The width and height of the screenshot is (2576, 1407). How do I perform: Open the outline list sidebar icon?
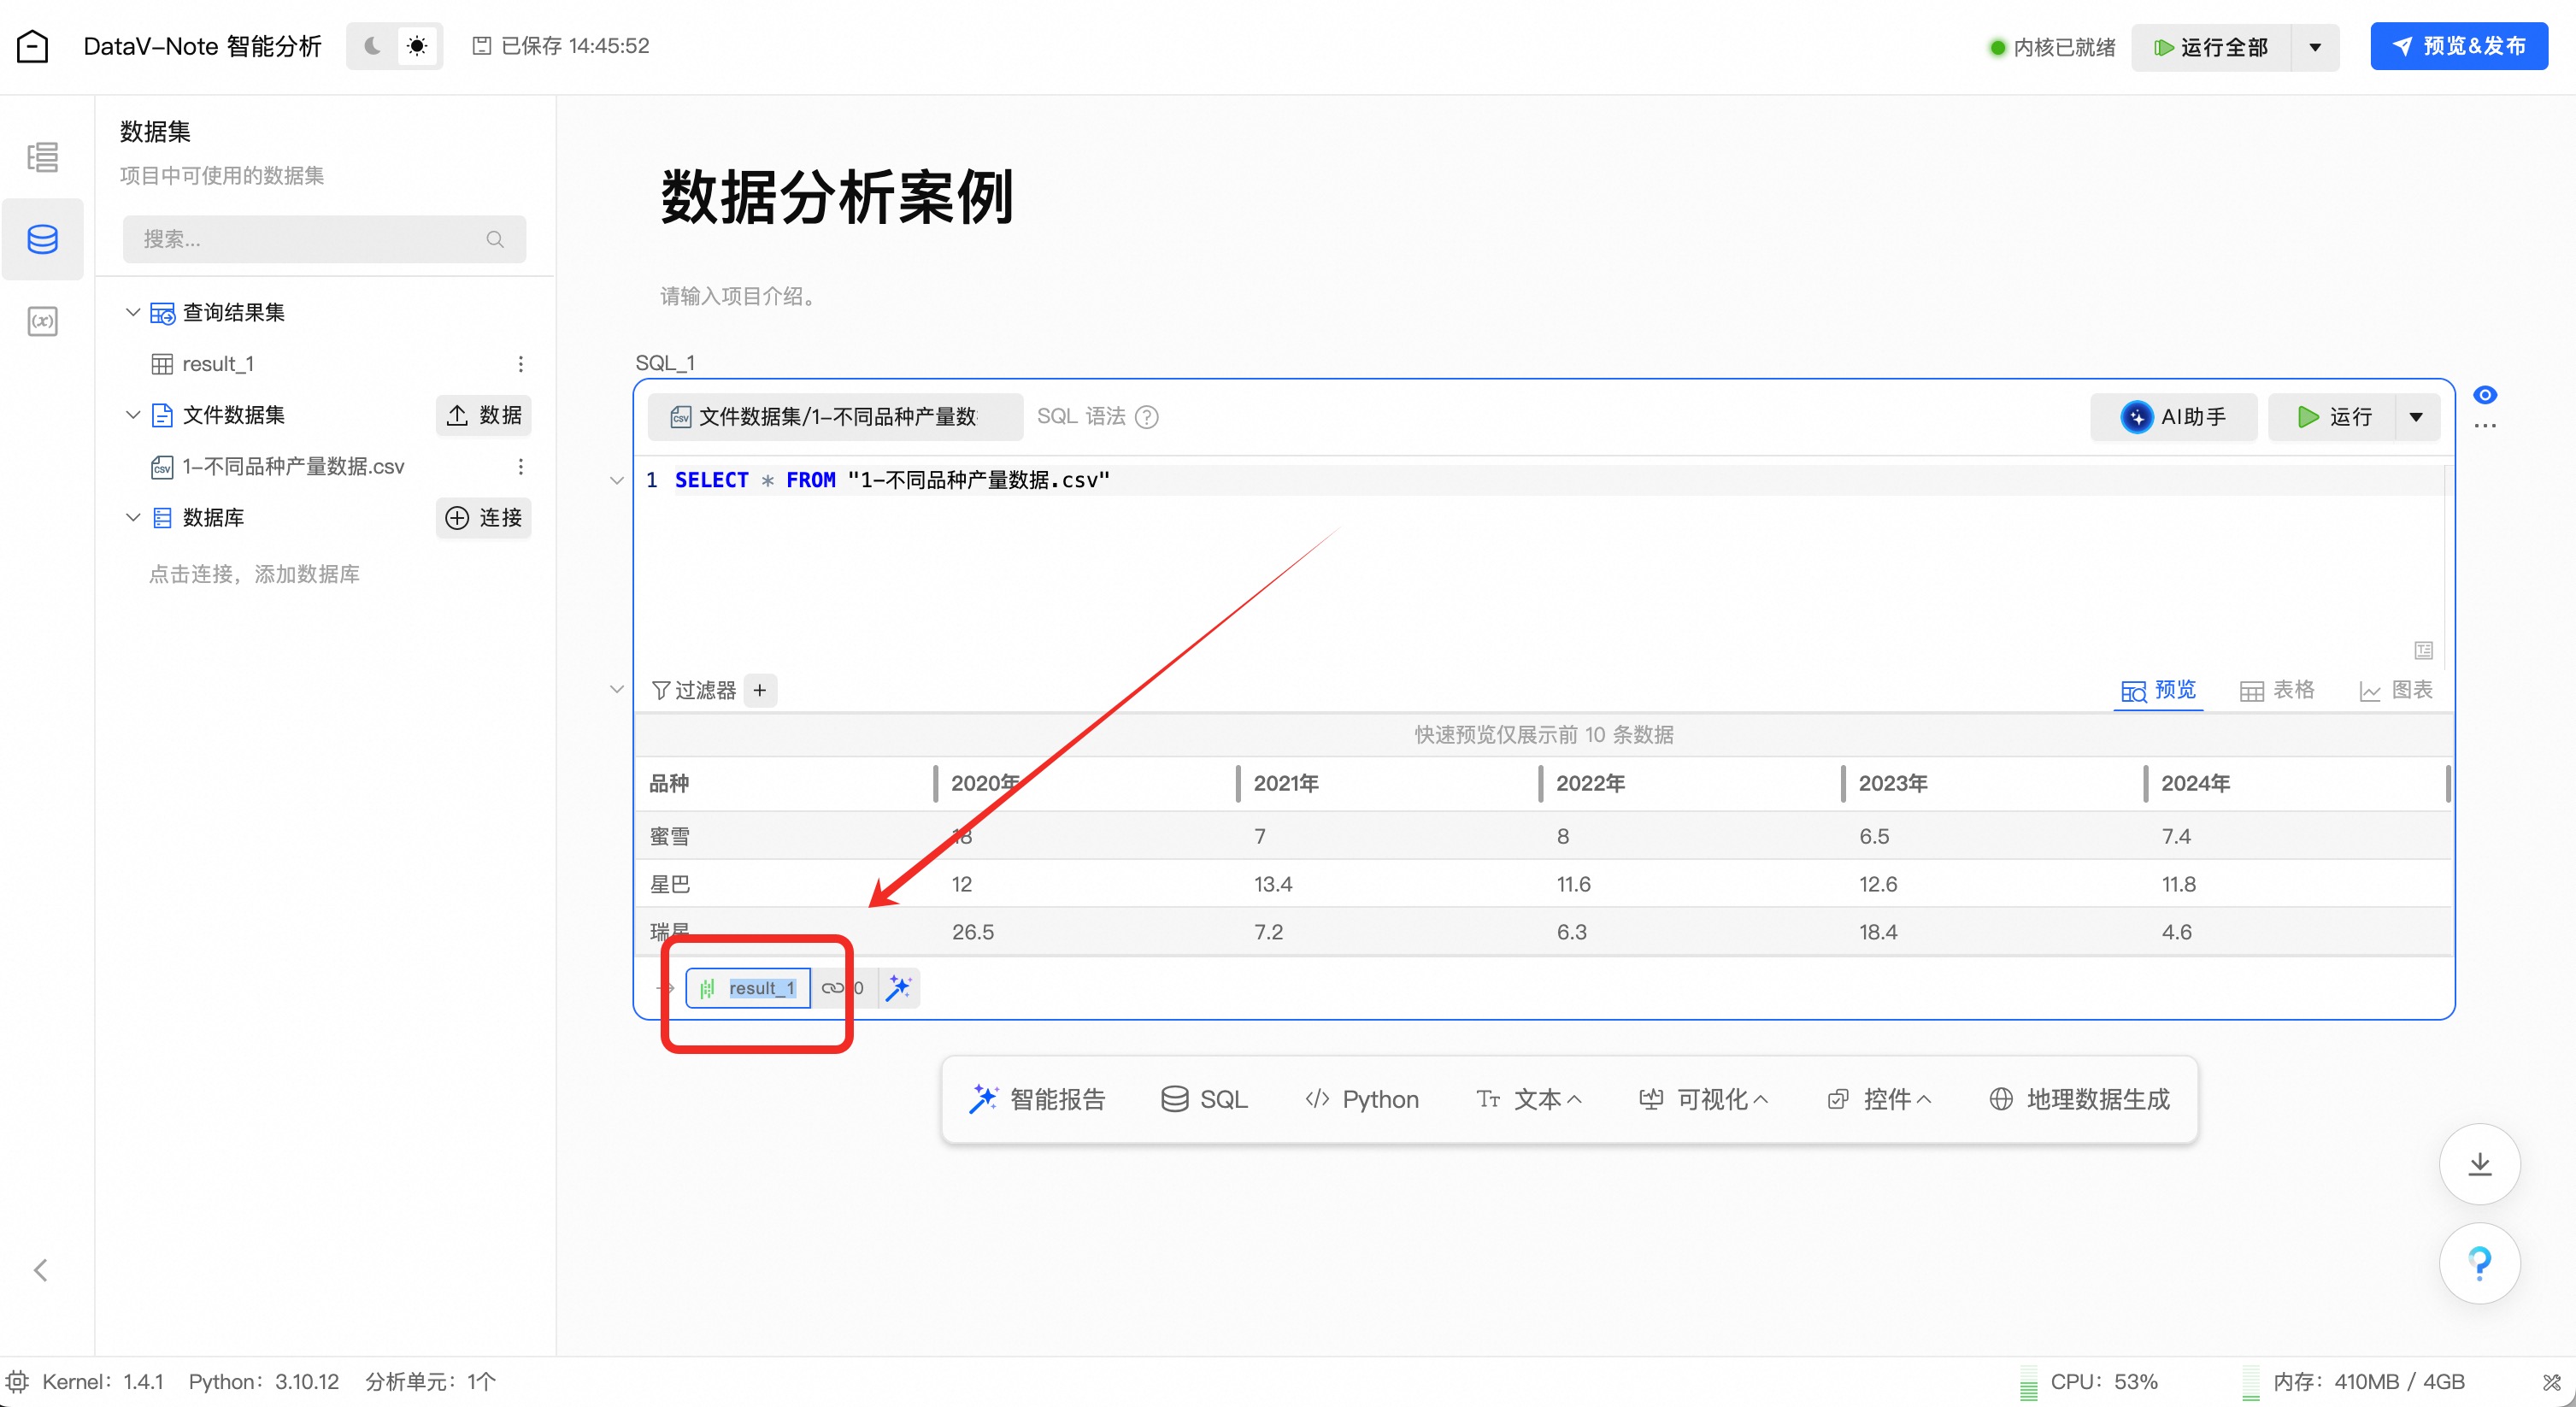click(x=42, y=157)
